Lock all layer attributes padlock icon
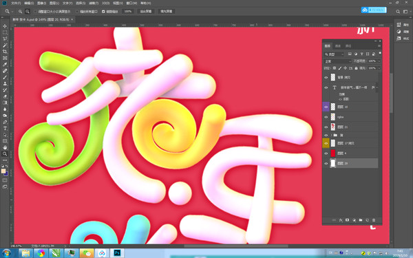This screenshot has width=413, height=258. pos(356,68)
